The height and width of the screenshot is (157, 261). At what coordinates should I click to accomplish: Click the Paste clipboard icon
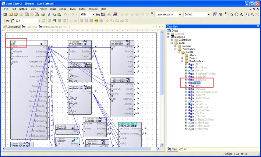point(59,14)
